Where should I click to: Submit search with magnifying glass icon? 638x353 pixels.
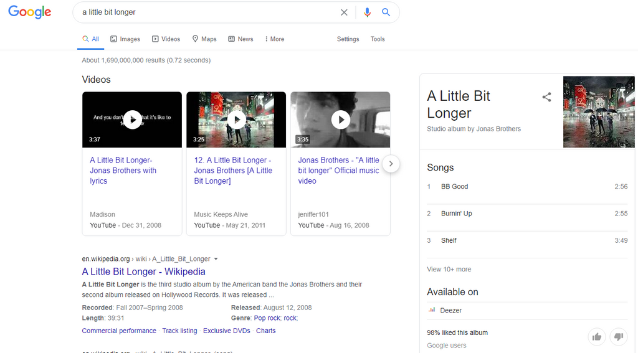(386, 12)
